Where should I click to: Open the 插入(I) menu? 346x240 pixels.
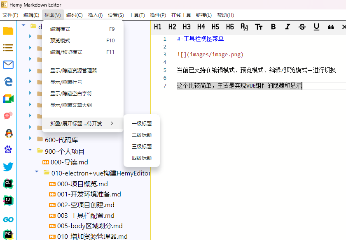tap(95, 15)
